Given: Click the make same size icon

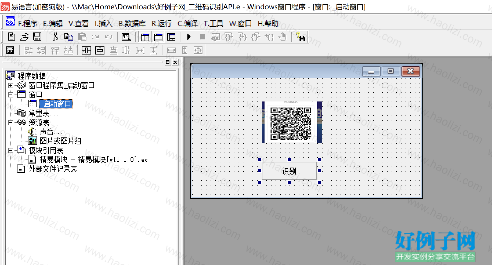Looking at the screenshot, I should pos(198,50).
